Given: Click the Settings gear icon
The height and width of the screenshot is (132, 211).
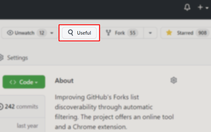Looking at the screenshot, I should pyautogui.click(x=1, y=58).
